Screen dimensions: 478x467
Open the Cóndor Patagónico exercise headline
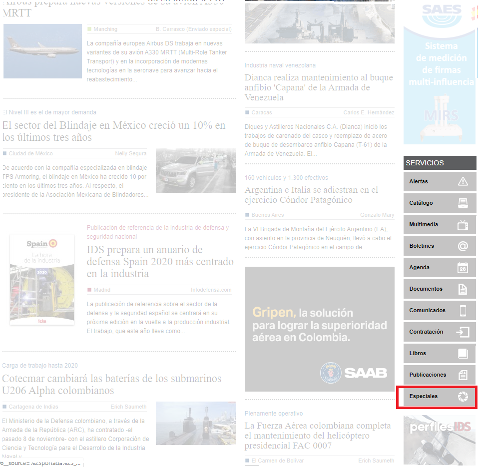click(x=311, y=194)
